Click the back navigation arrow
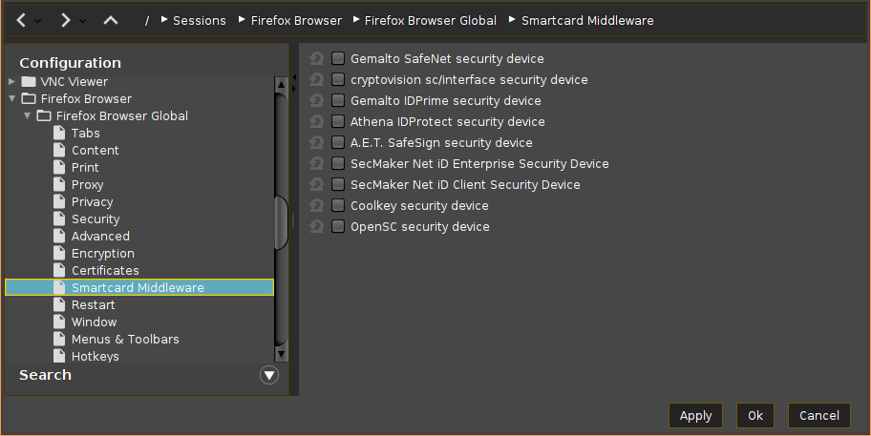871x436 pixels. (x=21, y=20)
